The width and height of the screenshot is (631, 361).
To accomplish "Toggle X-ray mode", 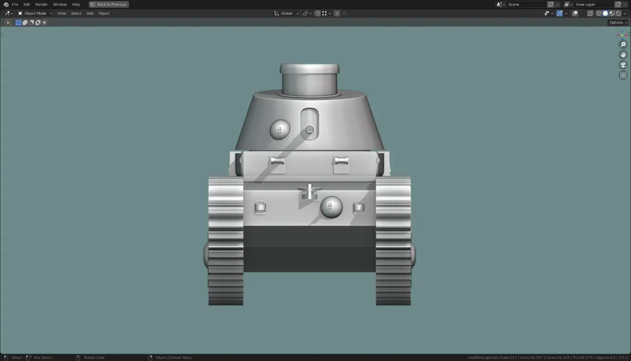I will click(x=590, y=13).
